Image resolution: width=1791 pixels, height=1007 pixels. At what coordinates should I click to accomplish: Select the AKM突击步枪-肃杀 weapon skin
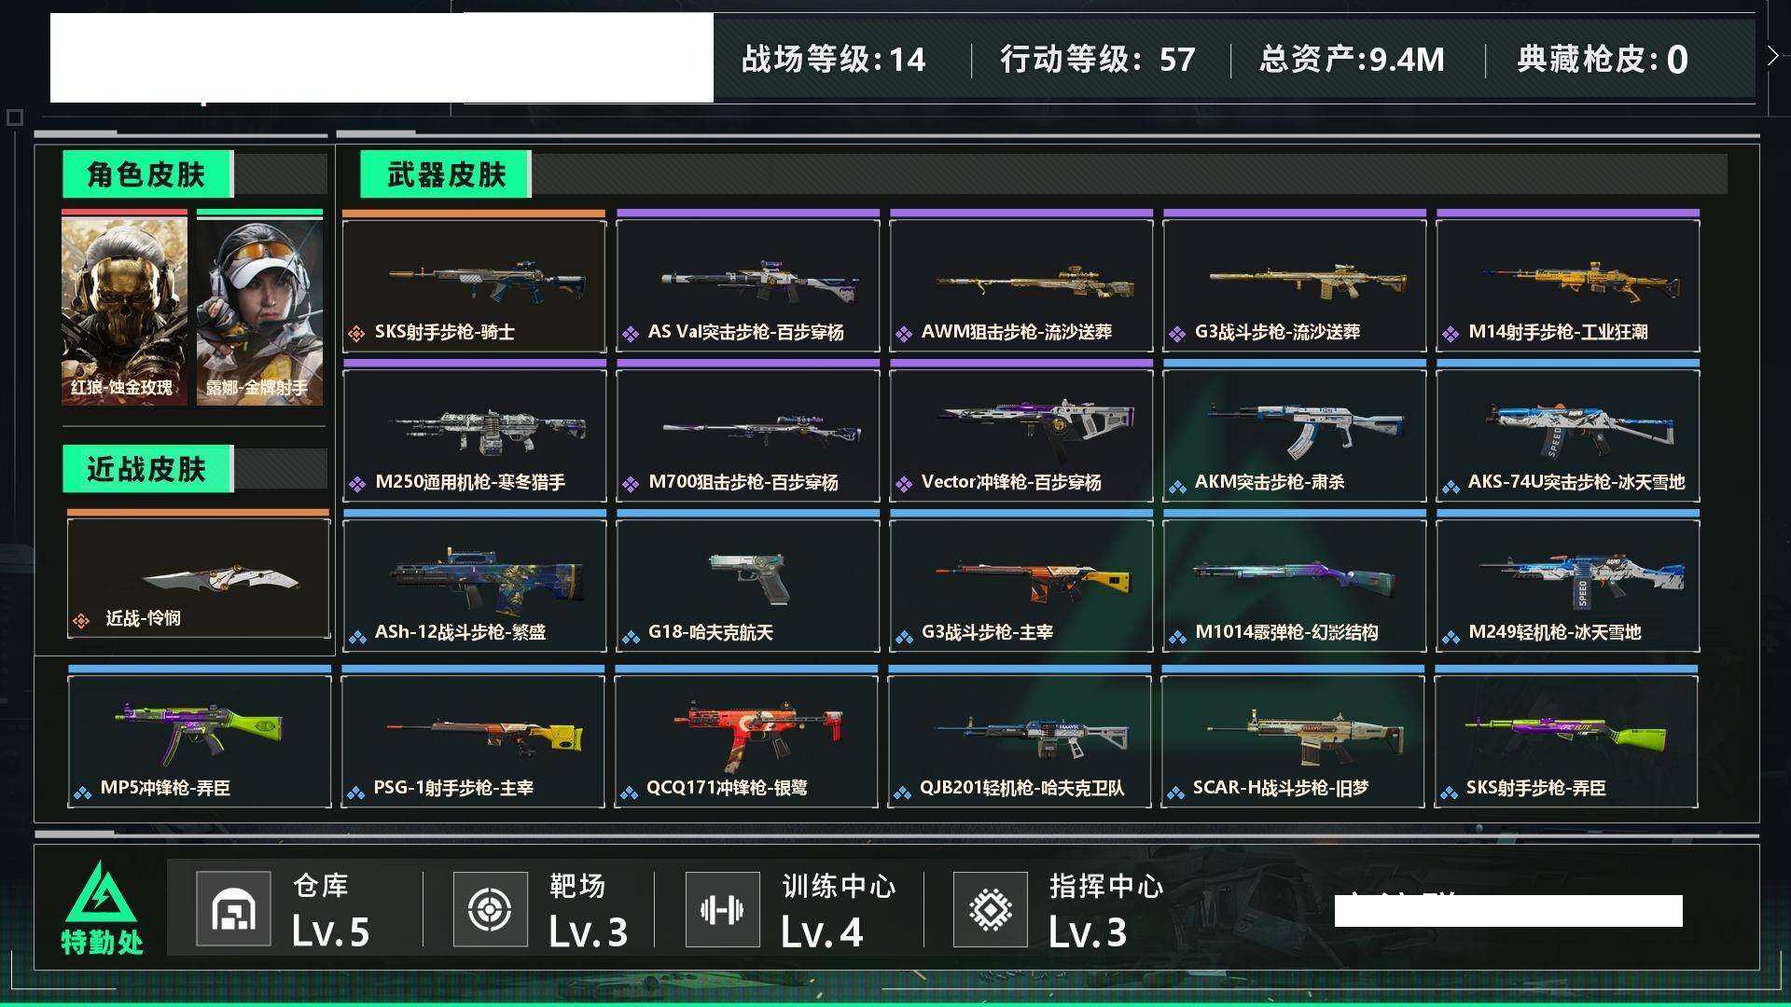coord(1295,432)
